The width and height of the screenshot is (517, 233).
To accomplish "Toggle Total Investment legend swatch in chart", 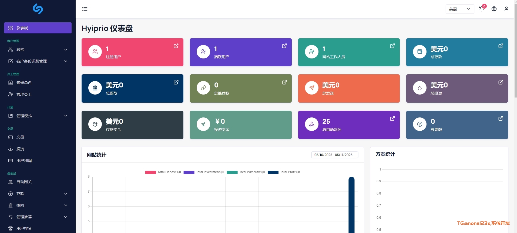I will 189,172.
